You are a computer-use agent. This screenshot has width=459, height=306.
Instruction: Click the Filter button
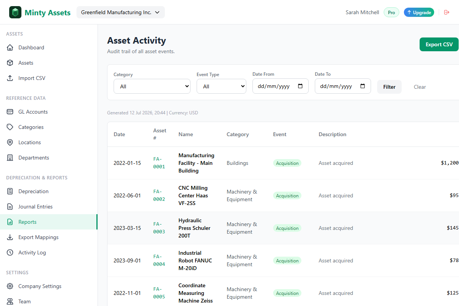coord(389,87)
